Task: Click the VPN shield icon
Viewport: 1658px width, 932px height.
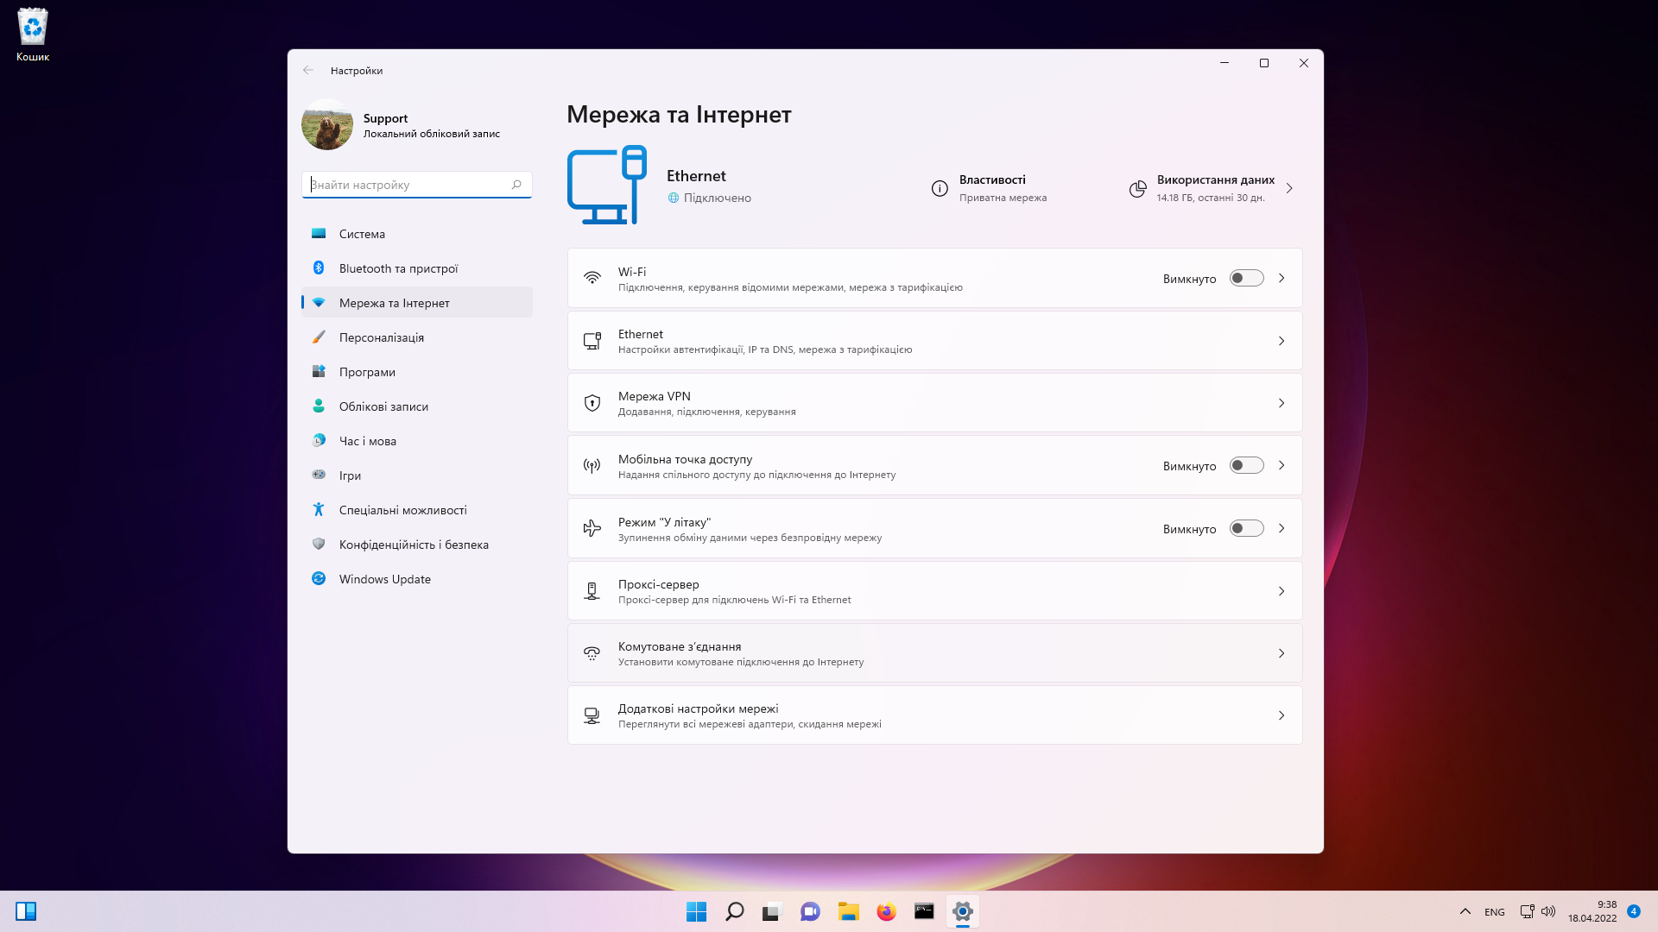Action: [592, 403]
